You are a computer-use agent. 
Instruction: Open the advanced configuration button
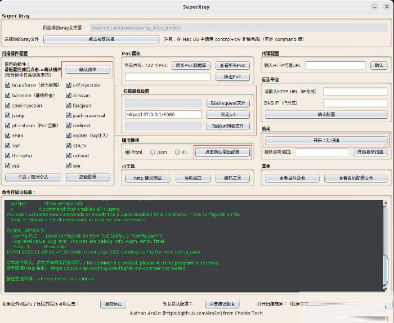[x=88, y=177]
